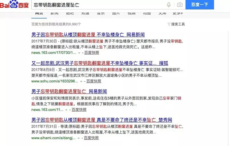230x146 pixels.
Task: Click the snippet date 2017年8月9日
Action: tap(43, 70)
